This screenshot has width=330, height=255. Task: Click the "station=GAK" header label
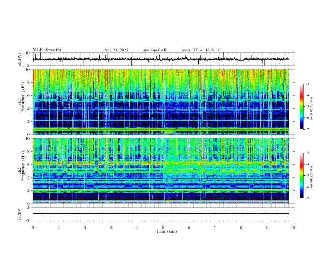click(x=155, y=50)
